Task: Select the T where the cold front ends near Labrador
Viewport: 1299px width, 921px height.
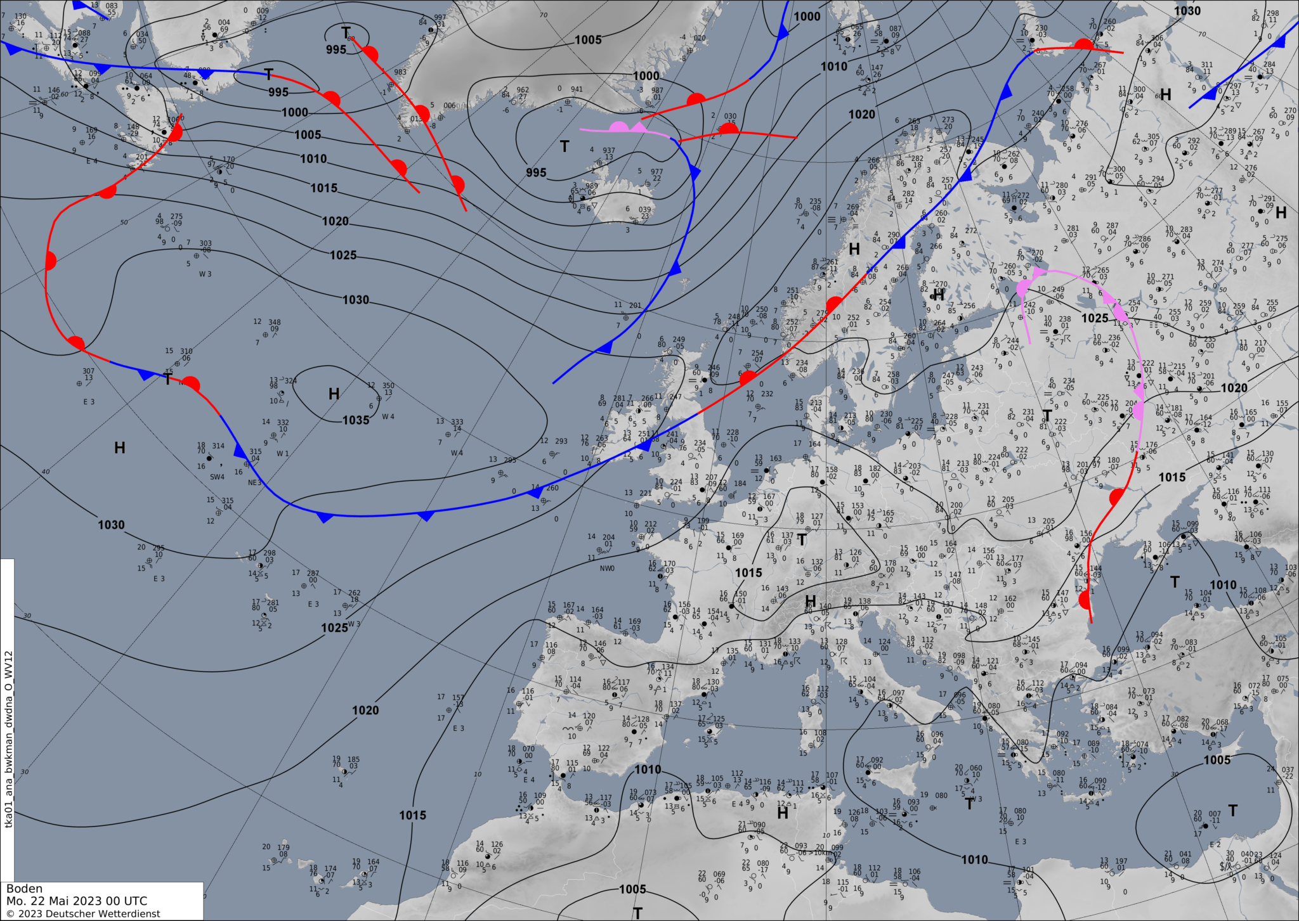Action: point(269,75)
